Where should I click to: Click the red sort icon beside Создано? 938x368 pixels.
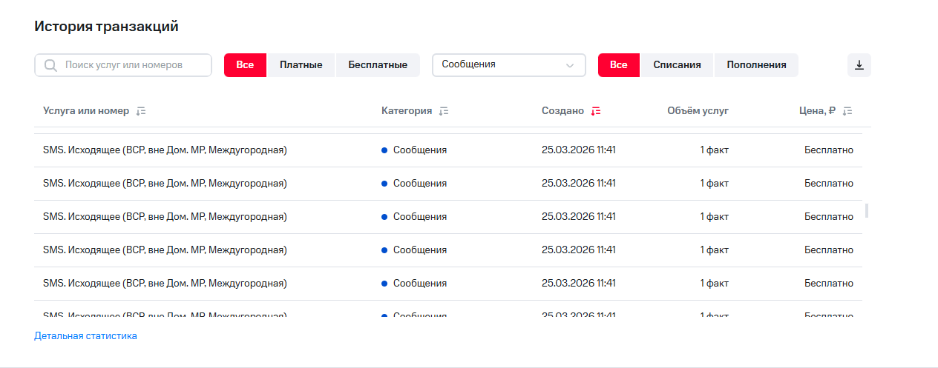pyautogui.click(x=595, y=111)
